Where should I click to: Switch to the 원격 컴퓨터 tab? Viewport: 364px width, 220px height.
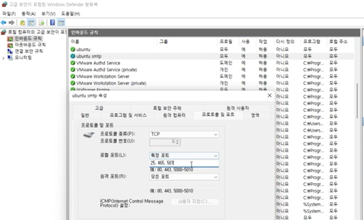(x=174, y=115)
